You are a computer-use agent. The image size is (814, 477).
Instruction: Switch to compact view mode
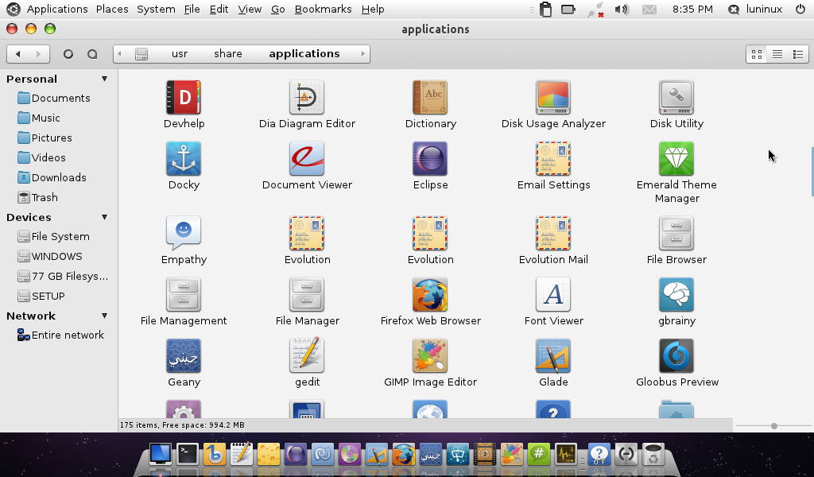(798, 54)
